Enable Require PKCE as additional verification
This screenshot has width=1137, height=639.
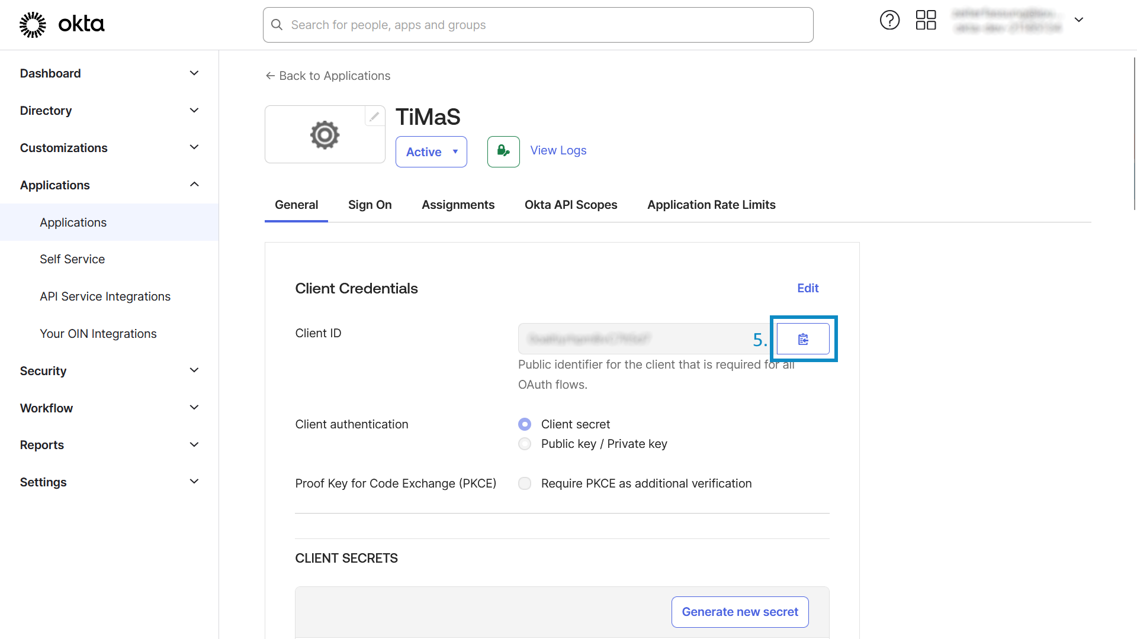coord(525,483)
